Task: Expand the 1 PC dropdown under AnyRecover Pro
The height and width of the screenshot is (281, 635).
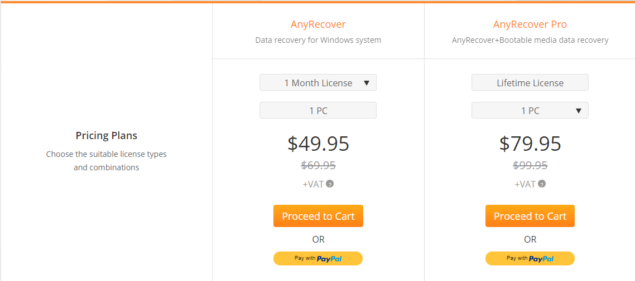Action: (530, 111)
